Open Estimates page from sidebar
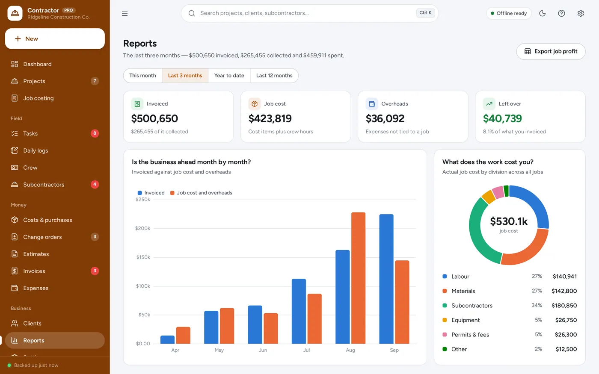Image resolution: width=599 pixels, height=374 pixels. (55, 254)
